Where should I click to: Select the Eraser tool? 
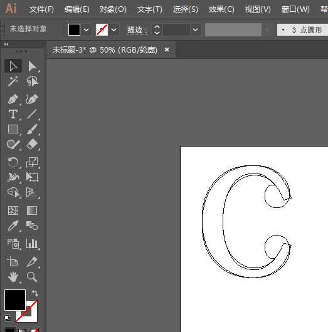pyautogui.click(x=32, y=145)
